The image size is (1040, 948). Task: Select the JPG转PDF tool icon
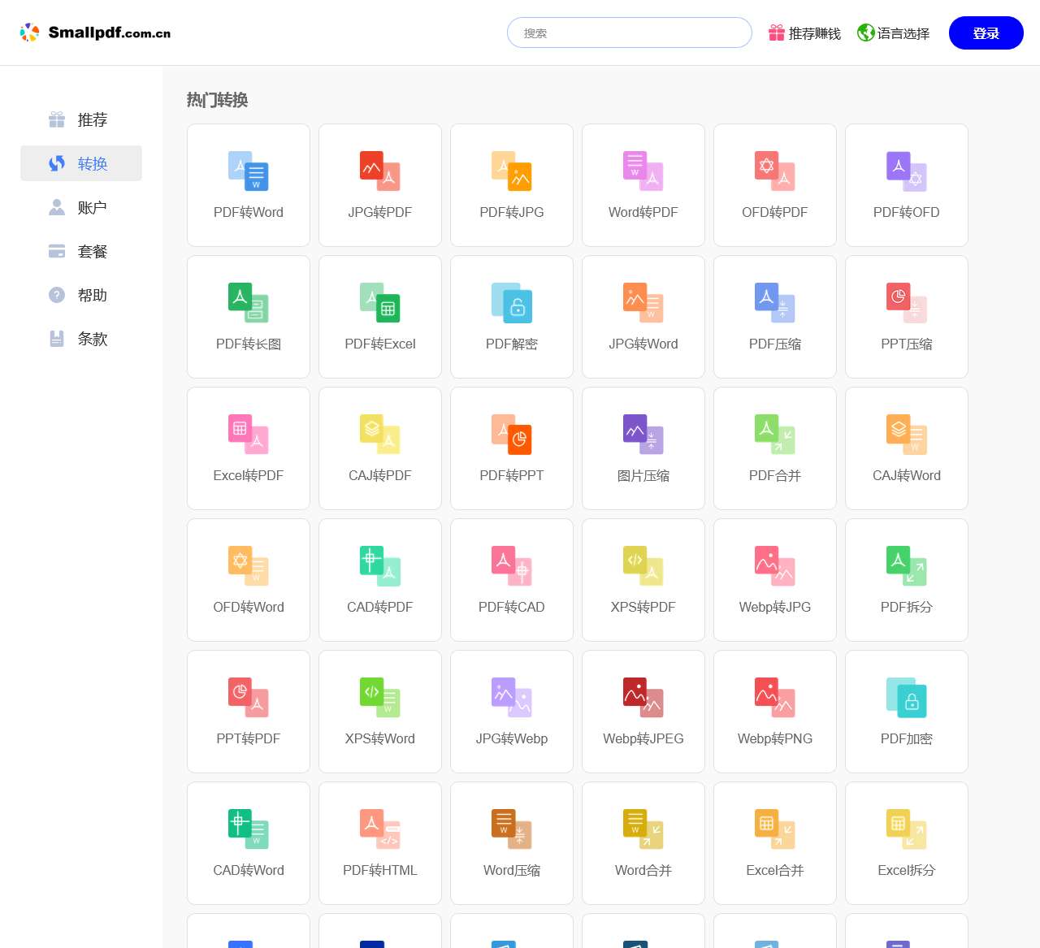coord(380,171)
